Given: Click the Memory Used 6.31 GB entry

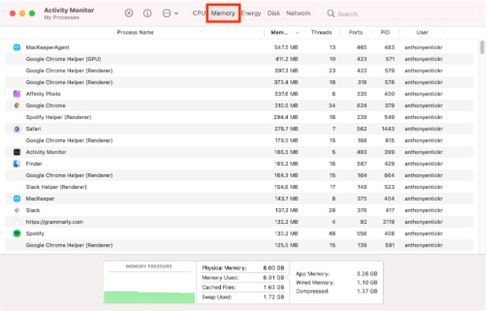Looking at the screenshot, I should [x=243, y=278].
